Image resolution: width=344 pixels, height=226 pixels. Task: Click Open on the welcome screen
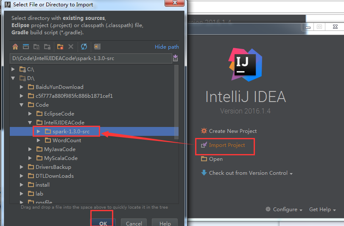(x=212, y=159)
